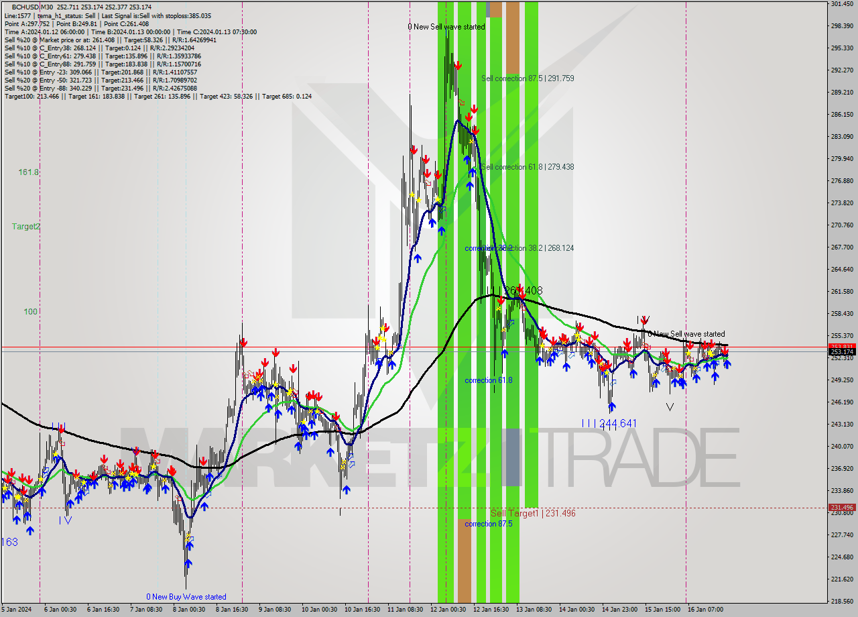The width and height of the screenshot is (858, 617).
Task: Select the '161.8' Fibonacci level label
Action: [x=29, y=172]
